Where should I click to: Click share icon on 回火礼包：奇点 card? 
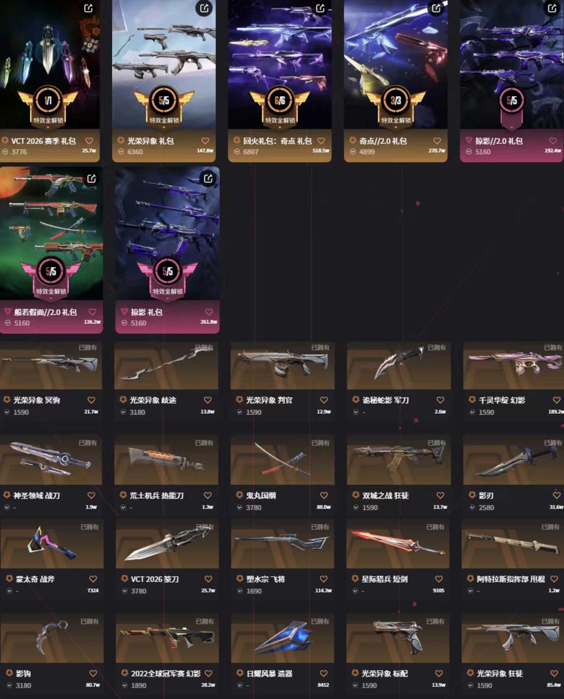pyautogui.click(x=320, y=8)
